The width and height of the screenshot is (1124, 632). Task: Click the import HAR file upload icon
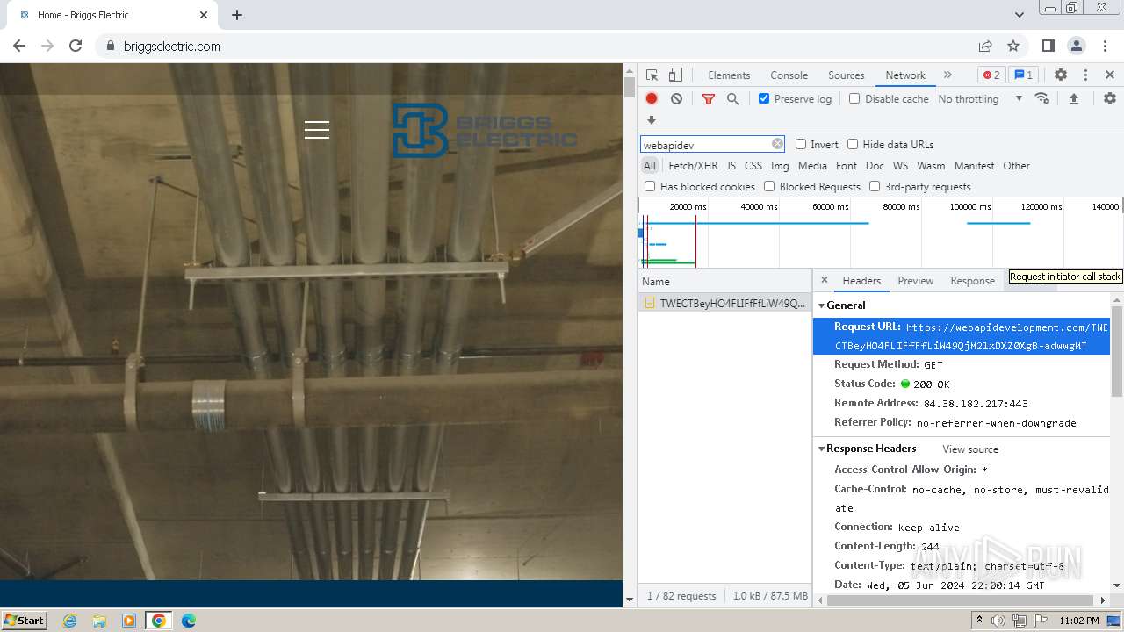[1073, 99]
